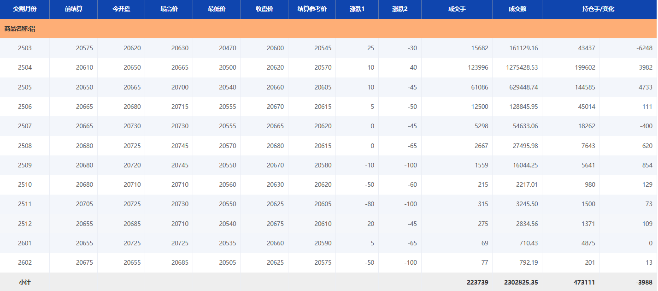Click the 今开盘 column header
This screenshot has height=291, width=658.
tap(121, 9)
